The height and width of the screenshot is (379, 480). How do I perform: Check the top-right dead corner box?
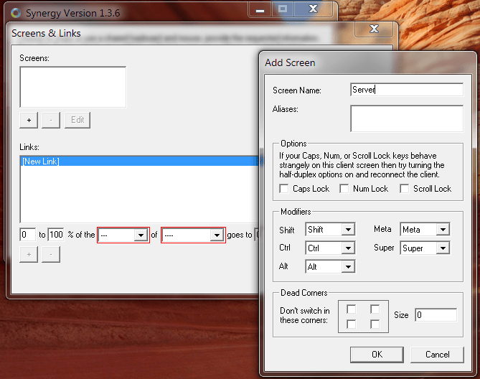click(375, 309)
